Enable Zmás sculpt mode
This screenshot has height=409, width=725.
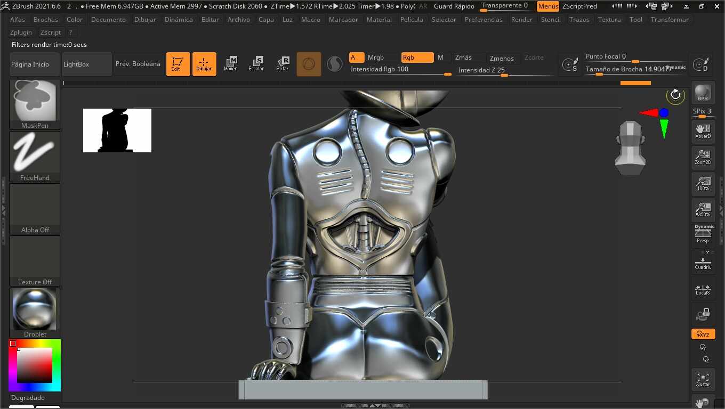pyautogui.click(x=469, y=58)
